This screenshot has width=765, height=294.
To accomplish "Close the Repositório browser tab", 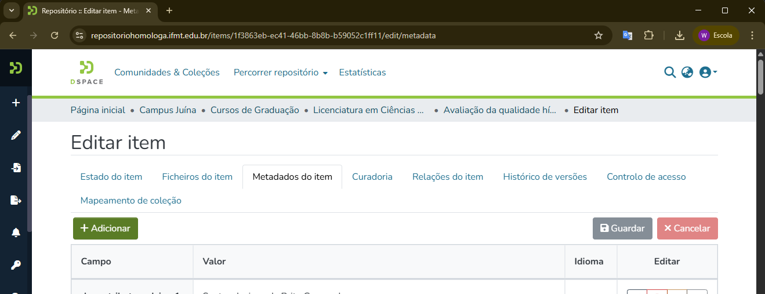I will point(150,10).
